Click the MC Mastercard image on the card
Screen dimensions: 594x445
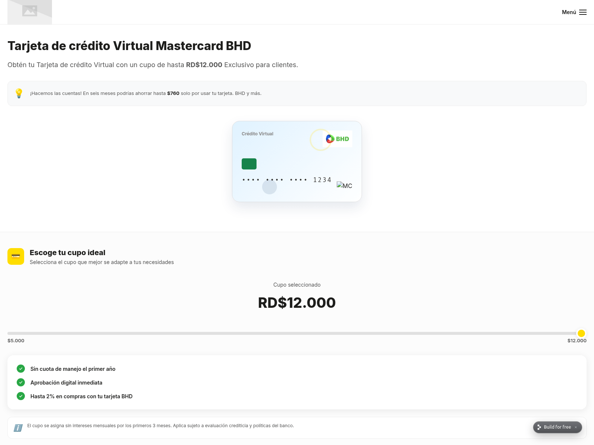(345, 185)
